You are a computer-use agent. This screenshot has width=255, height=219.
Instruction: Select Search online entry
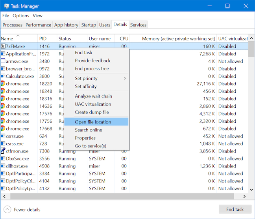tap(96, 130)
